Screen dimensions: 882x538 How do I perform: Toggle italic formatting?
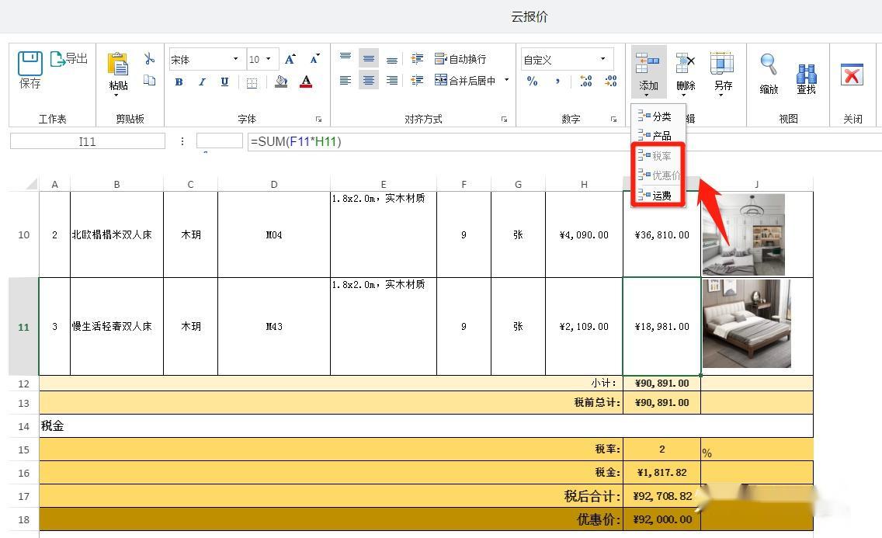(202, 82)
